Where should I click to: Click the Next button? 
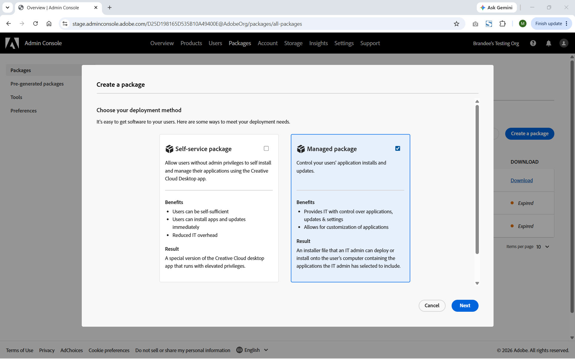(x=465, y=305)
